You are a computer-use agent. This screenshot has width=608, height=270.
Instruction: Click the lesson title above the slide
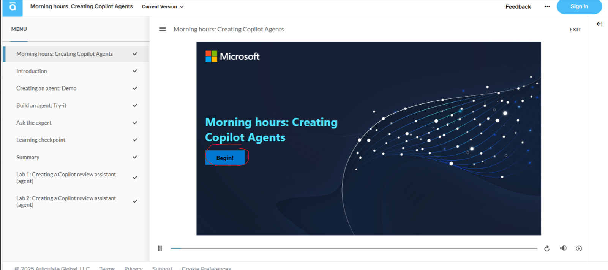[229, 29]
